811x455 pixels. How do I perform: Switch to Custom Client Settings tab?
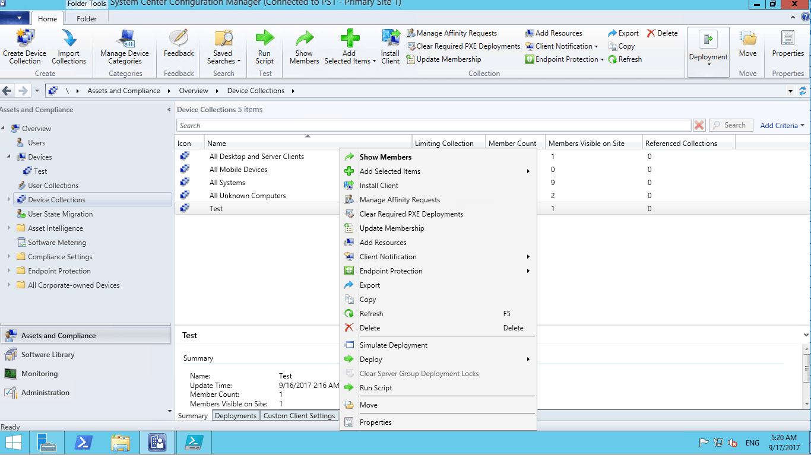click(299, 416)
